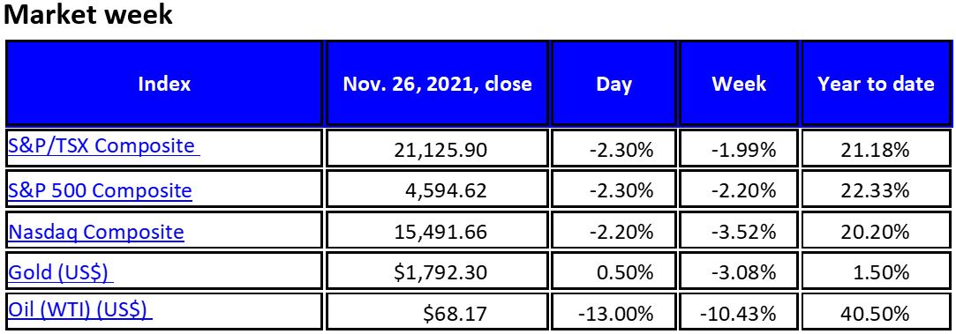The height and width of the screenshot is (334, 956).
Task: Click the Year to date header
Action: click(876, 84)
